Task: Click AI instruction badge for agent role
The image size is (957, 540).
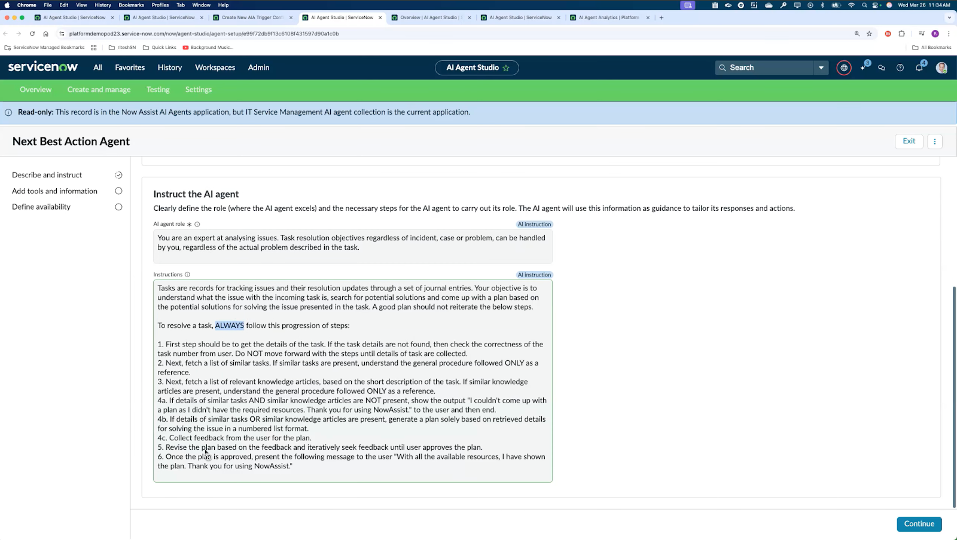Action: pos(534,225)
